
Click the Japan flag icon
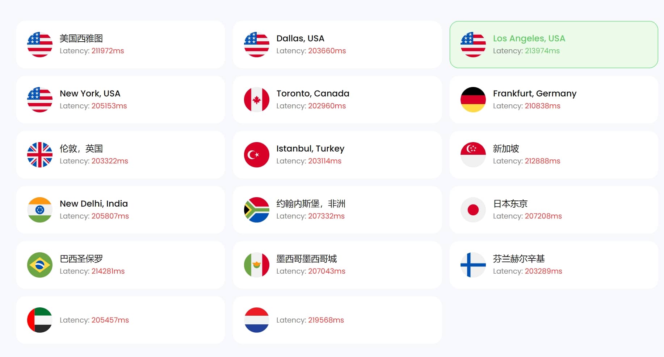coord(473,210)
